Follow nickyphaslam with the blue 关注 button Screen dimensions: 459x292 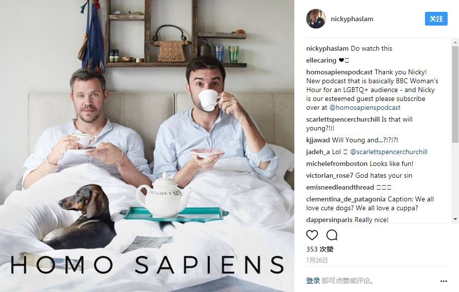coord(436,19)
